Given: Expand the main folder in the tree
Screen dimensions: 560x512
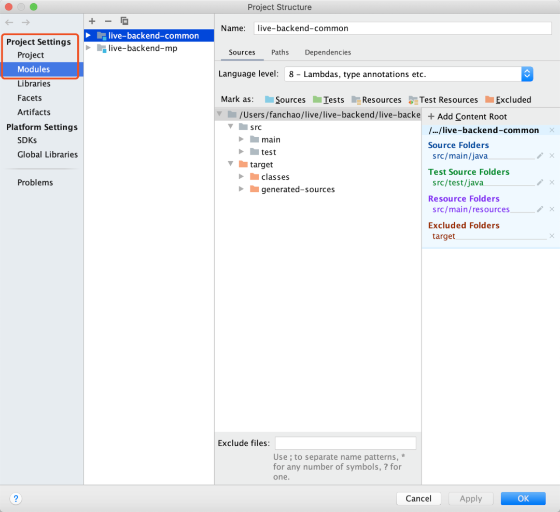Looking at the screenshot, I should (242, 139).
